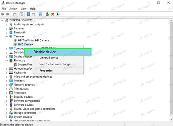Expand the Keyboards category
Screen dimensions: 173x126
click(7, 73)
